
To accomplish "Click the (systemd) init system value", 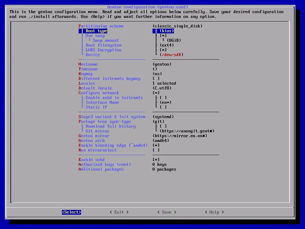I will pyautogui.click(x=163, y=117).
